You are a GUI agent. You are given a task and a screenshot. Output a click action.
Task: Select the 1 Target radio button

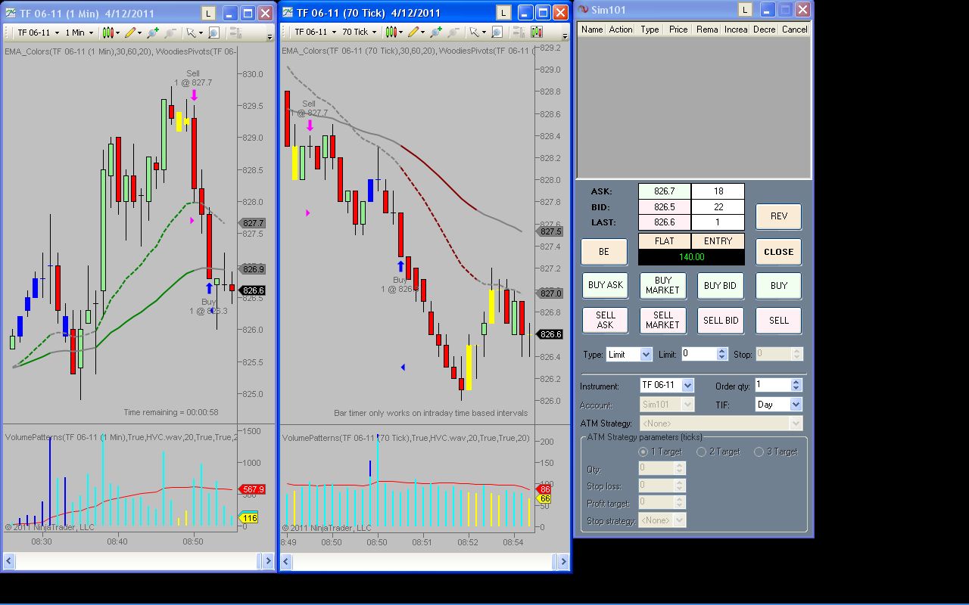643,451
